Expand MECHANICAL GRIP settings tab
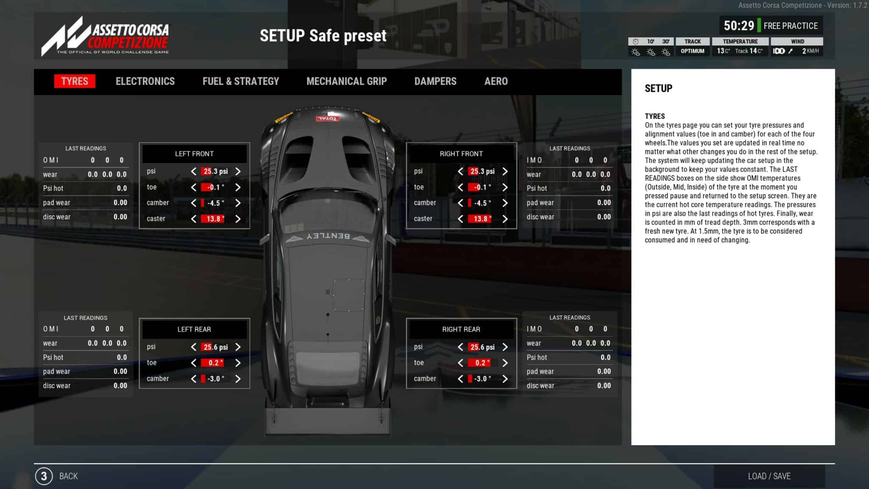The height and width of the screenshot is (489, 869). pyautogui.click(x=347, y=81)
